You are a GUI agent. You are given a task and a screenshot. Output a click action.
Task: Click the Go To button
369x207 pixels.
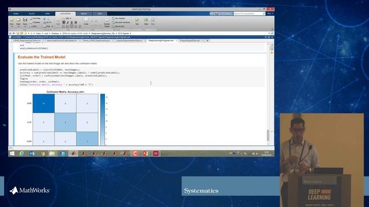47,22
